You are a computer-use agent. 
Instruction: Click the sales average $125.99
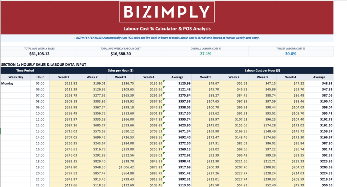pos(177,83)
